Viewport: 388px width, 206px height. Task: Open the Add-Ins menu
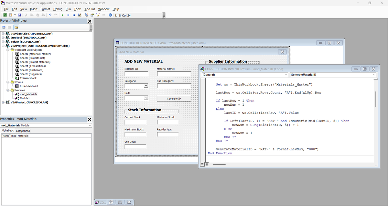click(90, 9)
